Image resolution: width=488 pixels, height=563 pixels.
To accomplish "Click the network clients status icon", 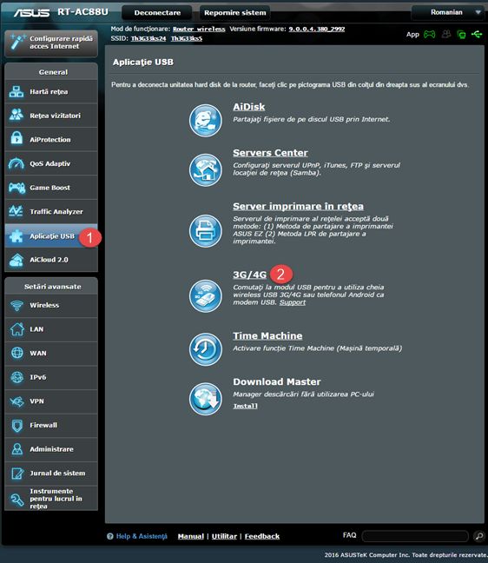I will pos(461,35).
